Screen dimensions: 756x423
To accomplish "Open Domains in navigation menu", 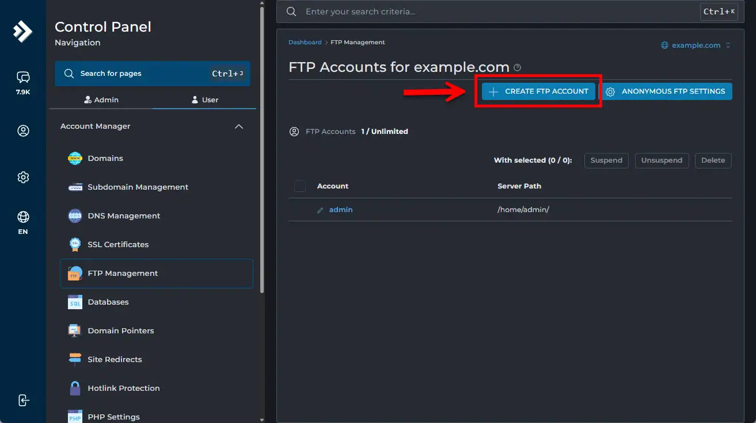I will pyautogui.click(x=157, y=158).
